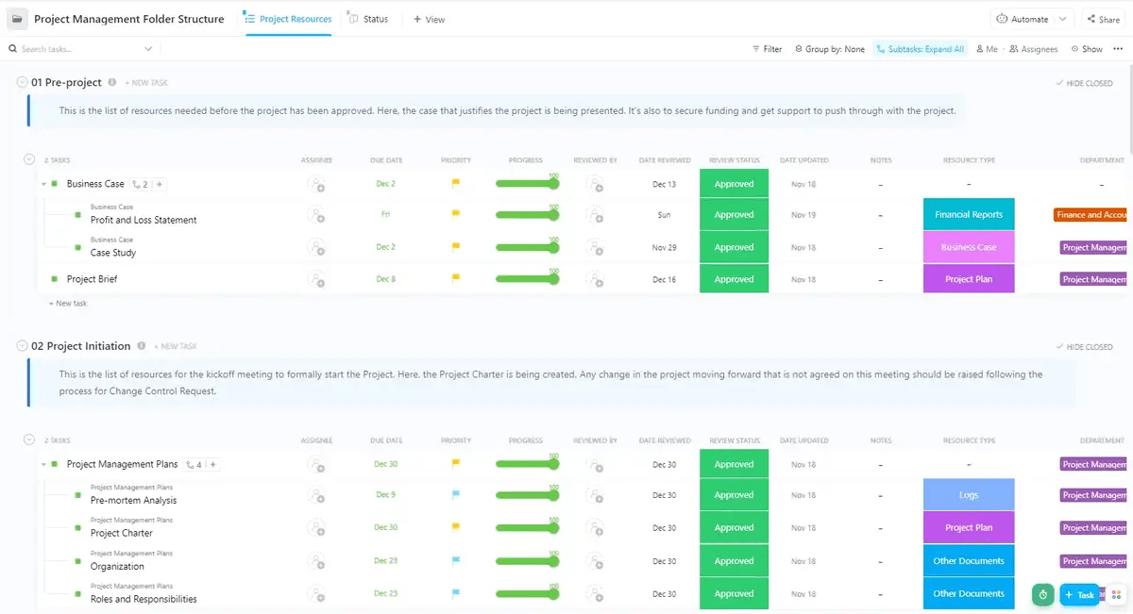Collapse Business Case subtasks
This screenshot has height=614, width=1133.
[43, 184]
